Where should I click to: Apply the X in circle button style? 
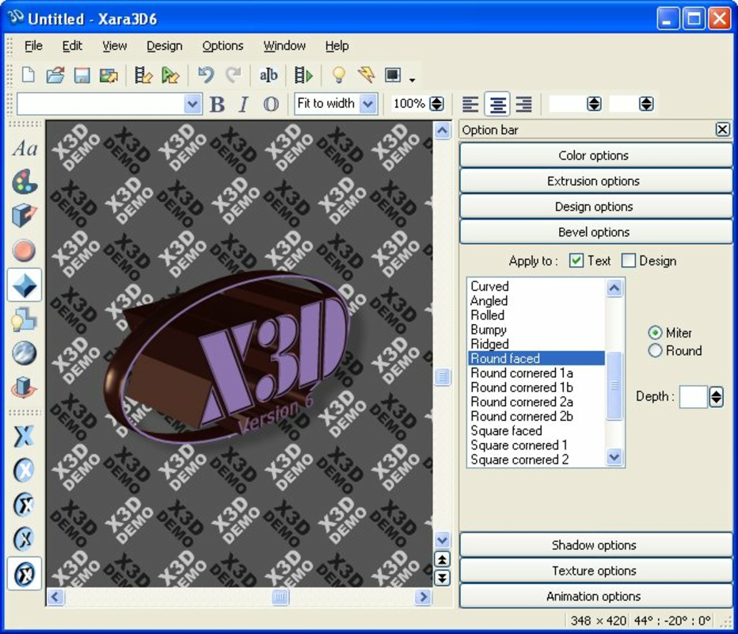pyautogui.click(x=25, y=470)
